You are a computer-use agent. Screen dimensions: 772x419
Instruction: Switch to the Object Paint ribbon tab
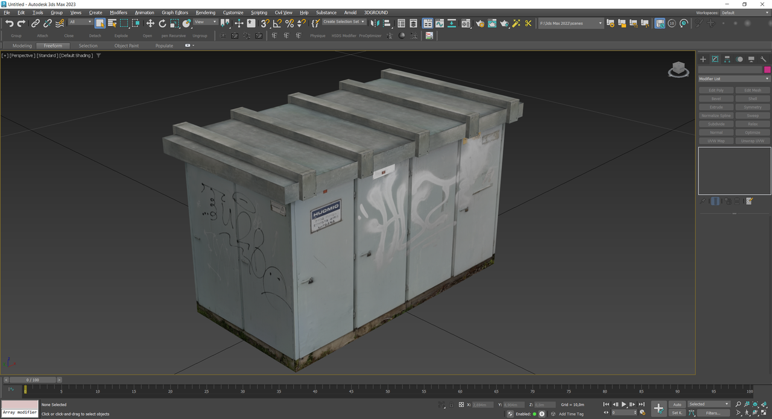coord(126,46)
